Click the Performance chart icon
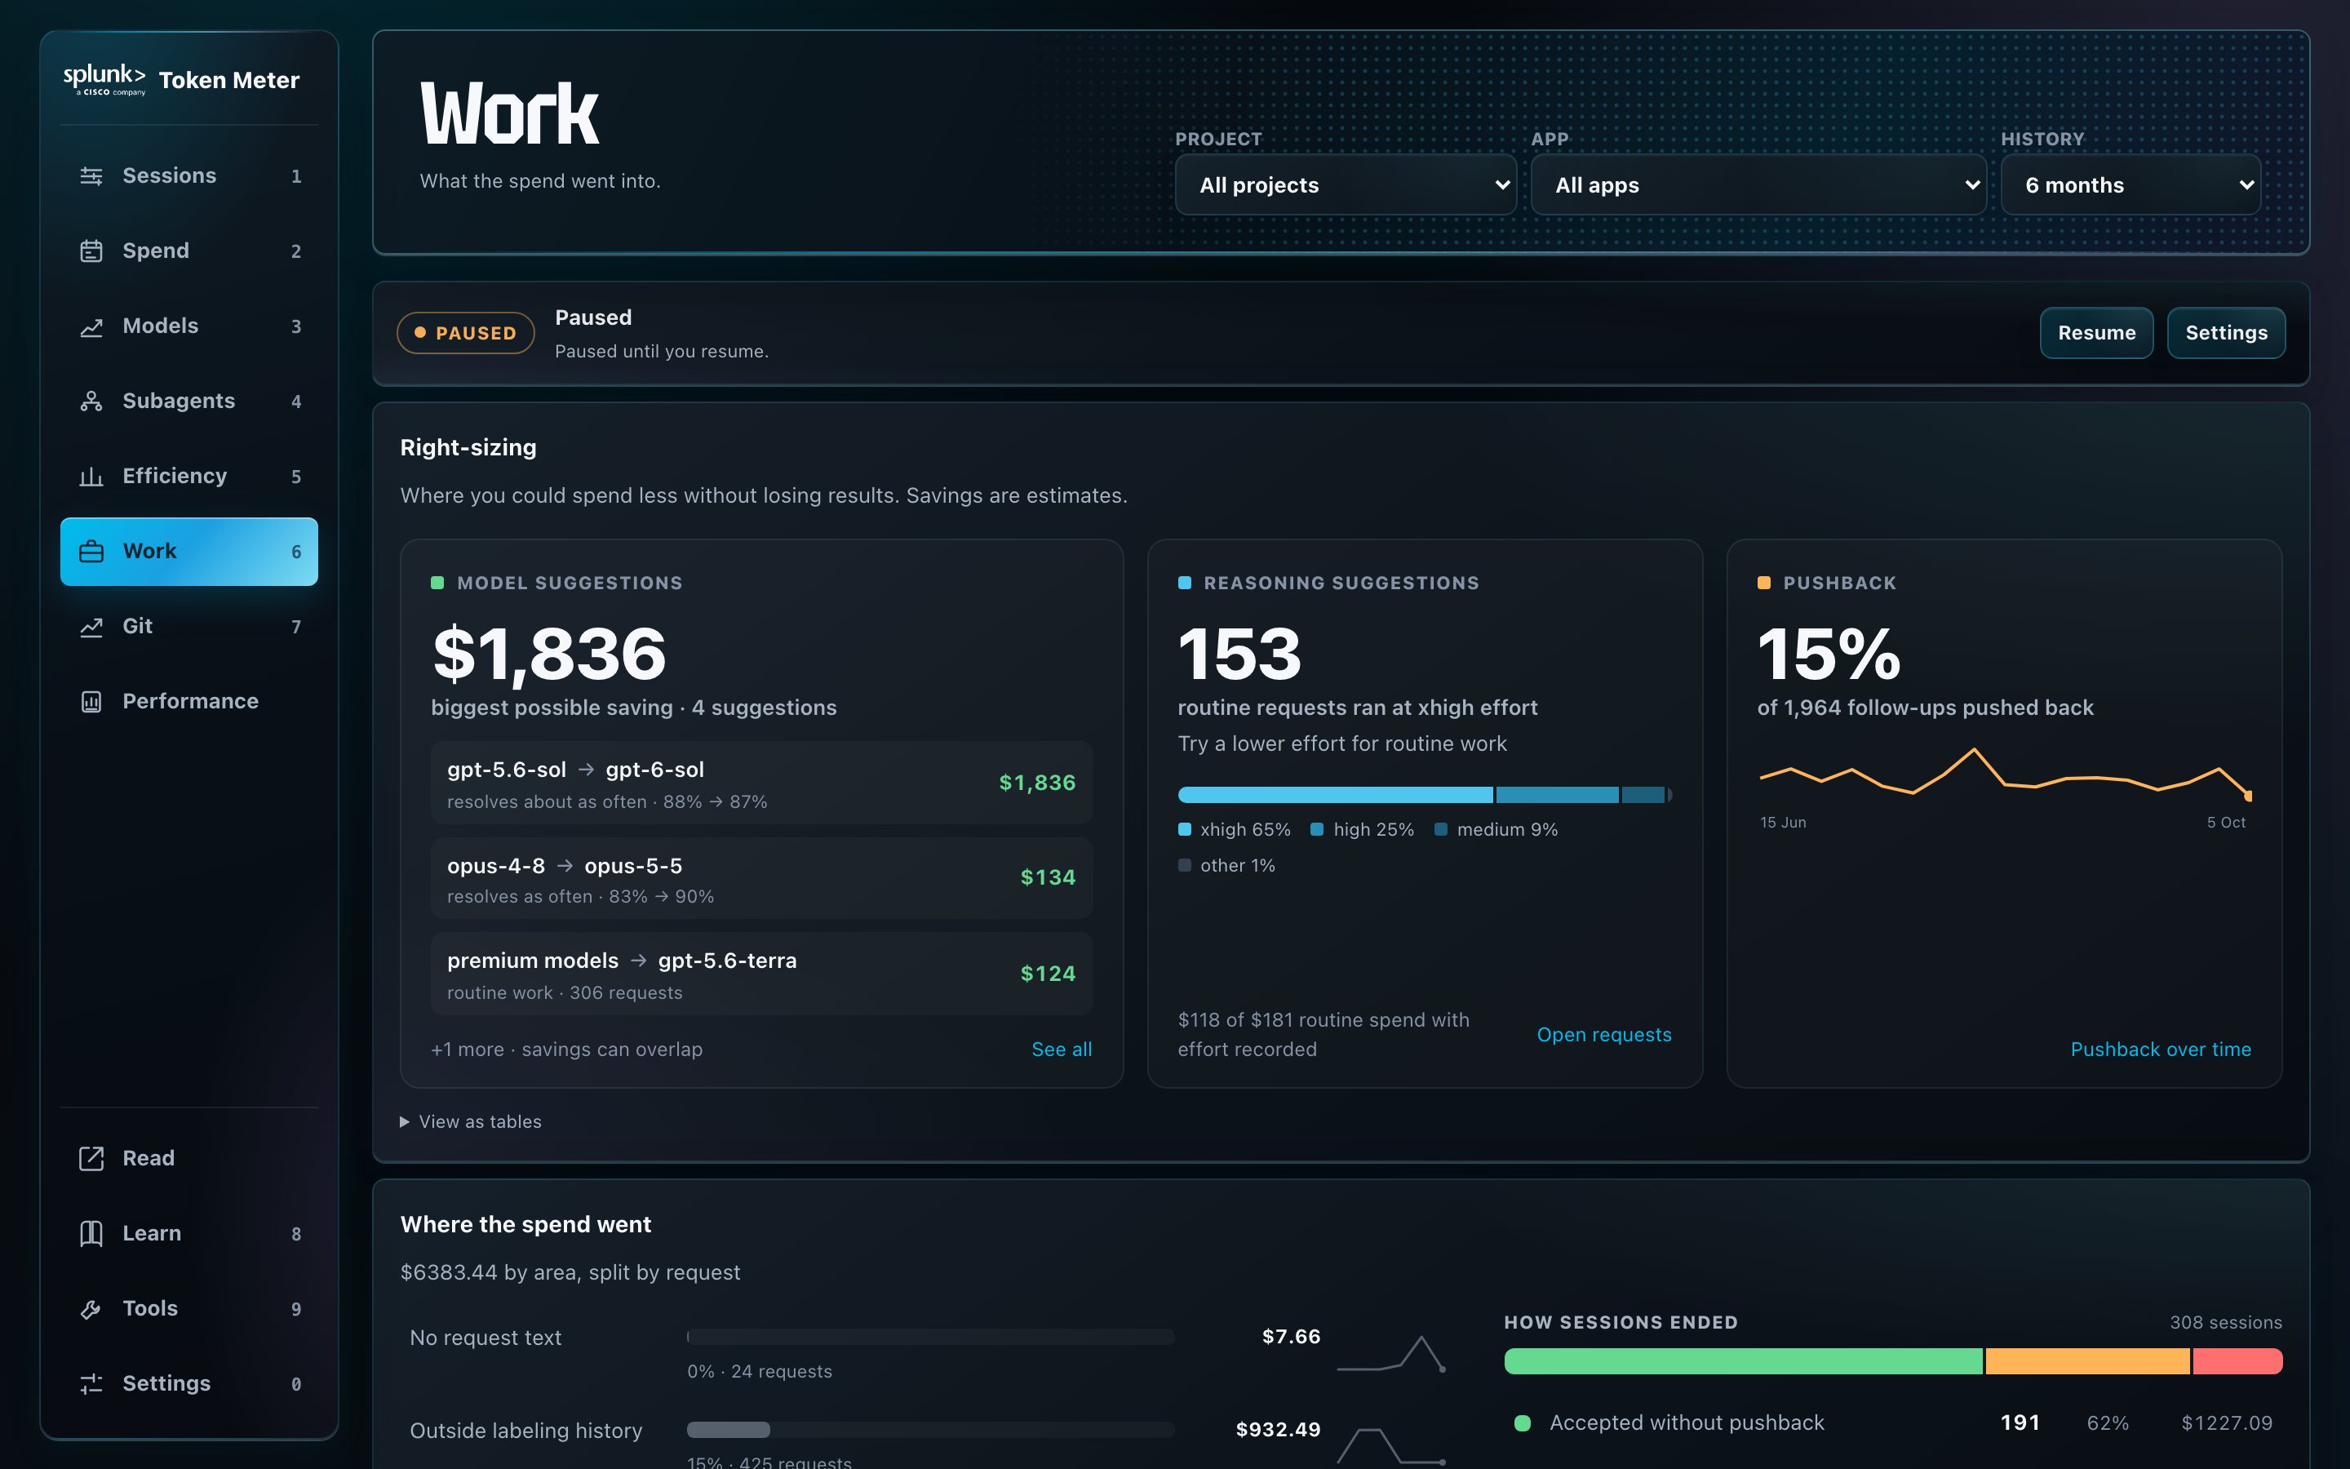The height and width of the screenshot is (1469, 2350). point(91,702)
